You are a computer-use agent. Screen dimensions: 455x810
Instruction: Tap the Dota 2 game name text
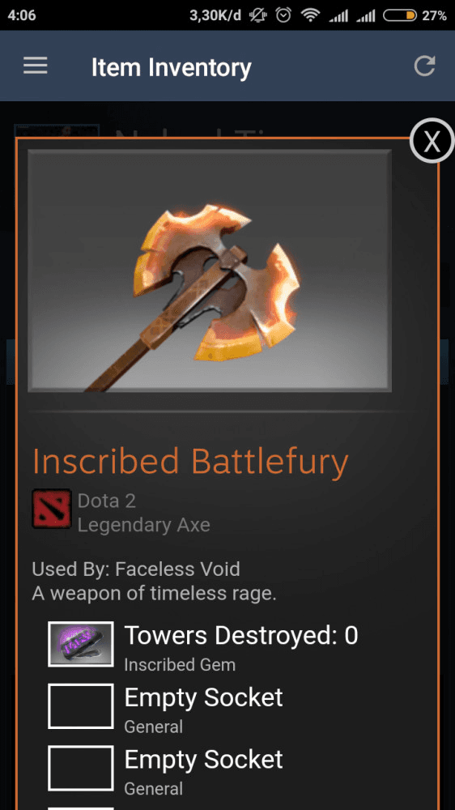click(106, 501)
